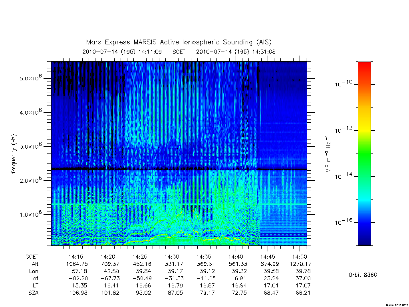Image resolution: width=409 pixels, height=307 pixels.
Task: Click the dark horizontal band near 2.3 MHz
Action: 179,169
